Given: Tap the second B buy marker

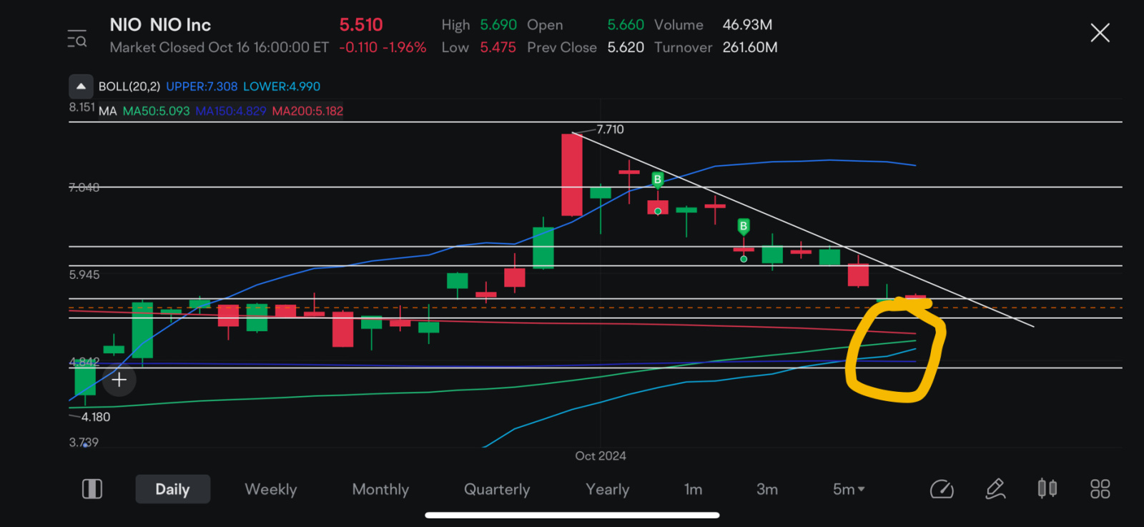Looking at the screenshot, I should click(744, 227).
